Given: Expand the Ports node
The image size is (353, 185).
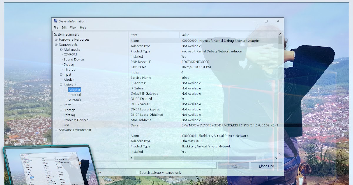Looking at the screenshot, I should (61, 105).
